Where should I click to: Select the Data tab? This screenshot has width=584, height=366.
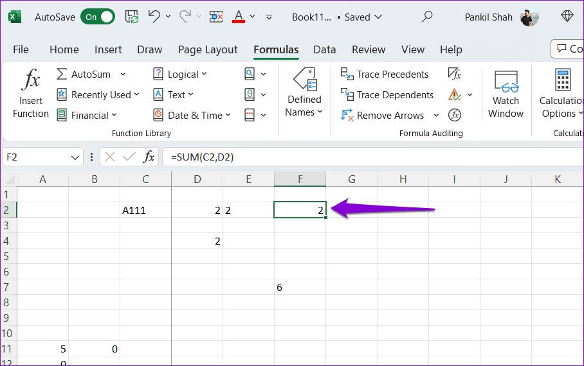[324, 49]
